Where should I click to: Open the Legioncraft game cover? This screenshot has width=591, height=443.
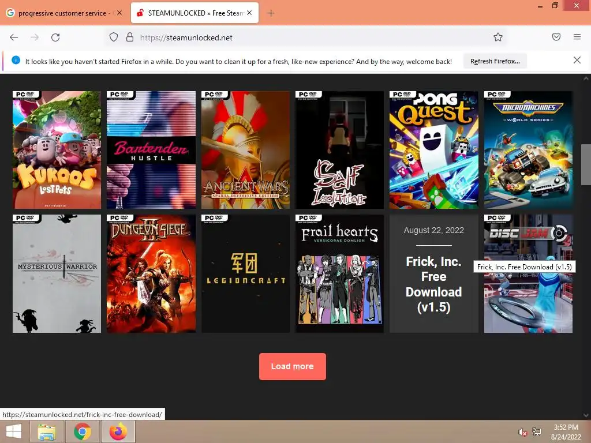tap(245, 274)
